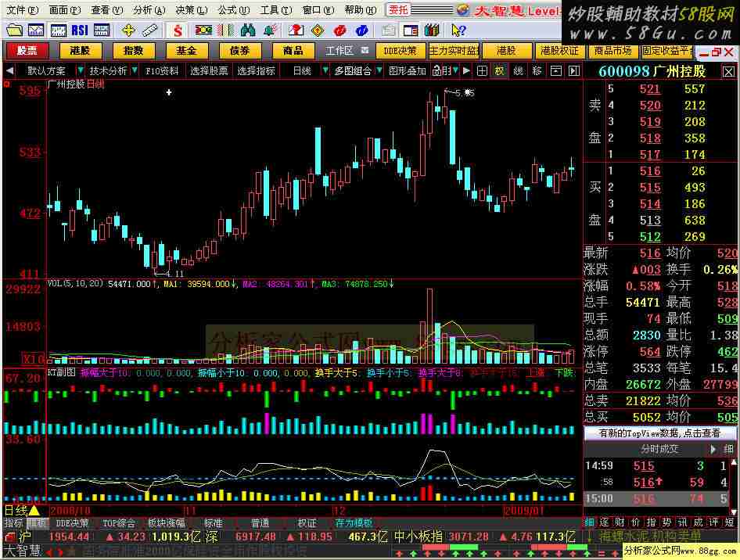The image size is (740, 560).
Task: Switch to the 债券 tab
Action: (x=239, y=51)
